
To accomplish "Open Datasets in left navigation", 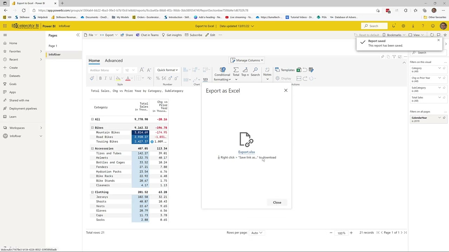I will click(x=15, y=76).
